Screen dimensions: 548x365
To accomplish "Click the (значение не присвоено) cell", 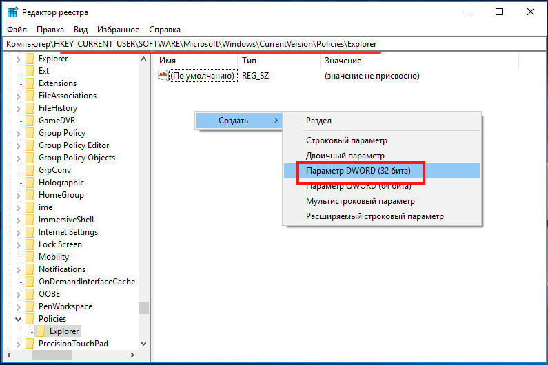I will pyautogui.click(x=372, y=76).
